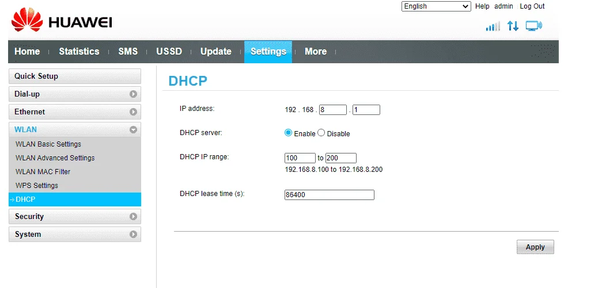Click the DHCP IP range label
Viewport: 602px width, 288px height.
[x=205, y=156]
